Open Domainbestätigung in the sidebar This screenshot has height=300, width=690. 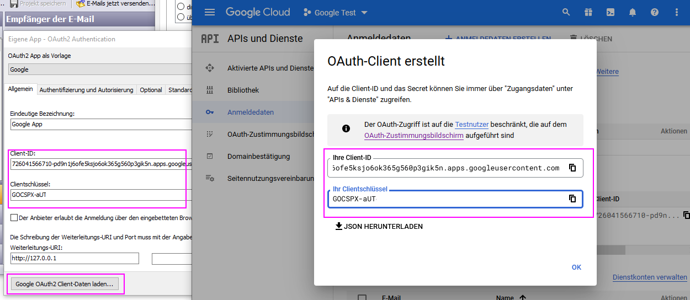coord(258,156)
